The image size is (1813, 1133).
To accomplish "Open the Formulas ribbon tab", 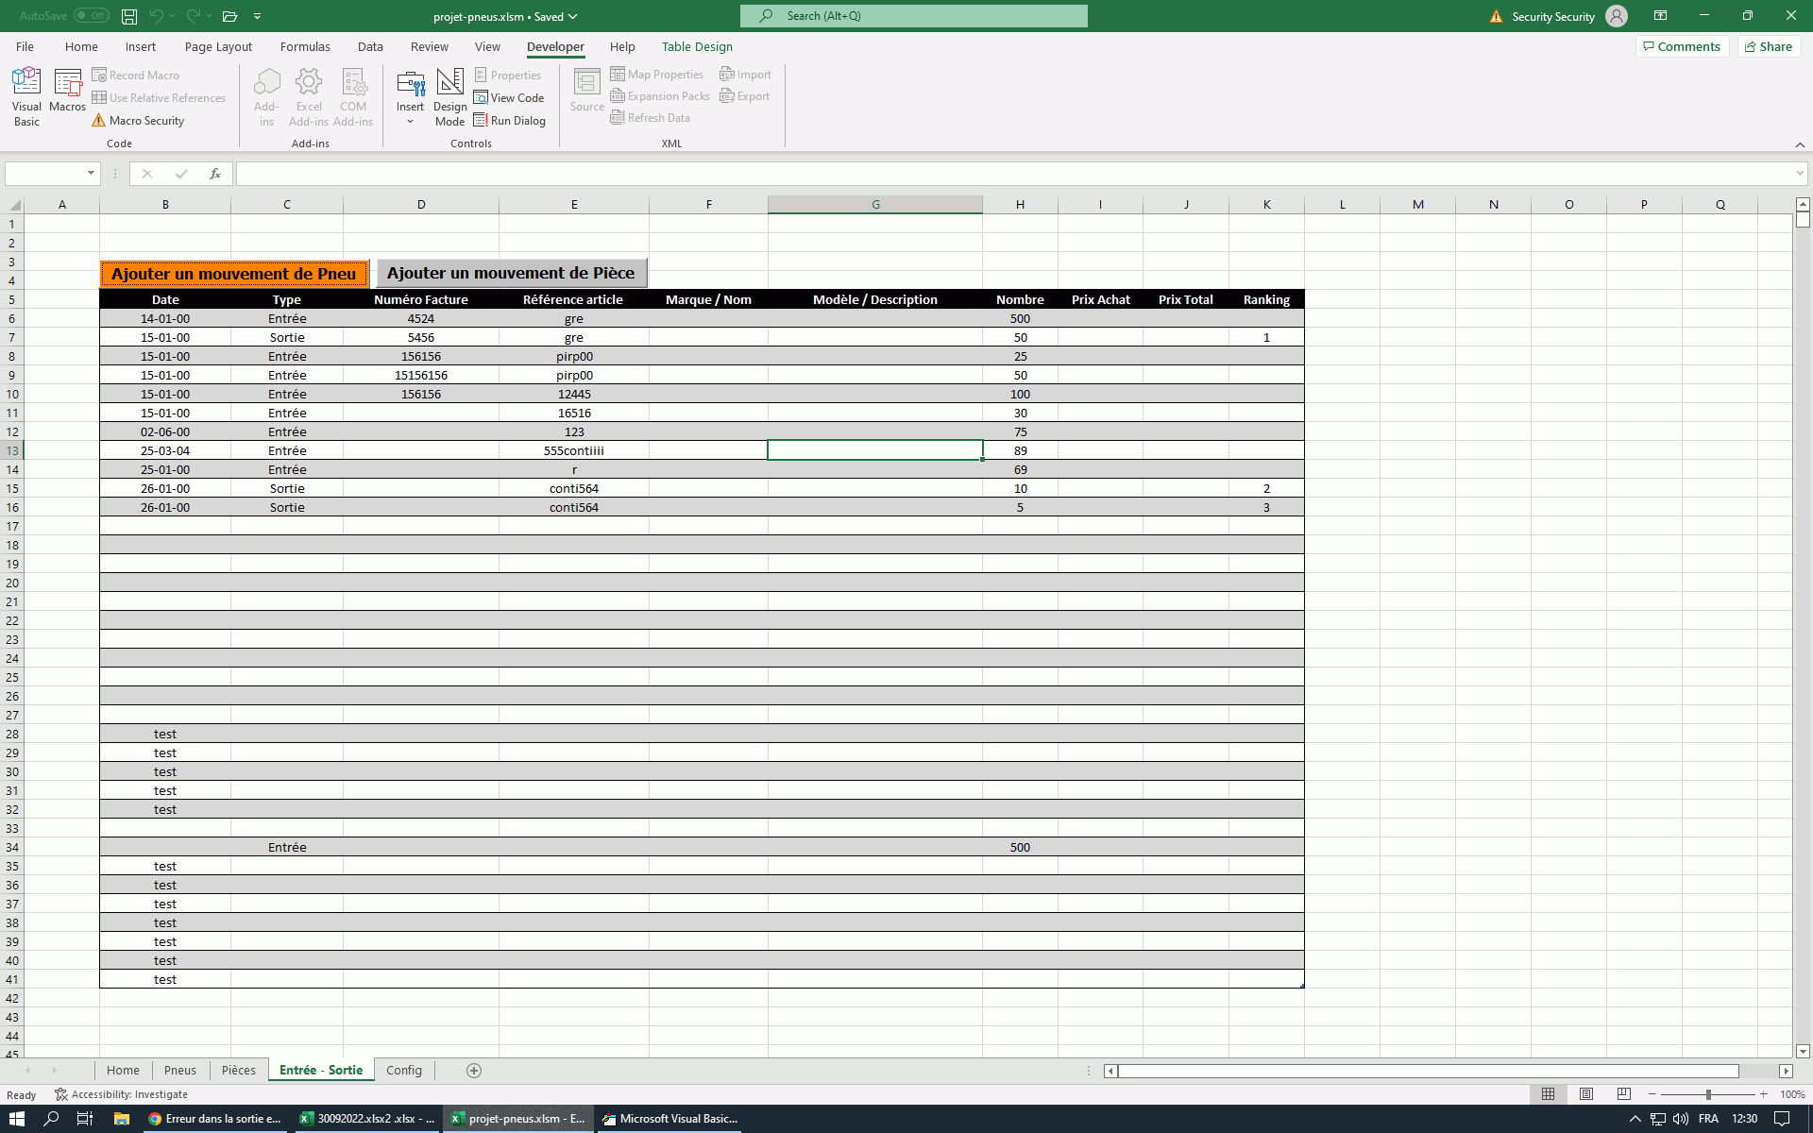I will [x=305, y=46].
